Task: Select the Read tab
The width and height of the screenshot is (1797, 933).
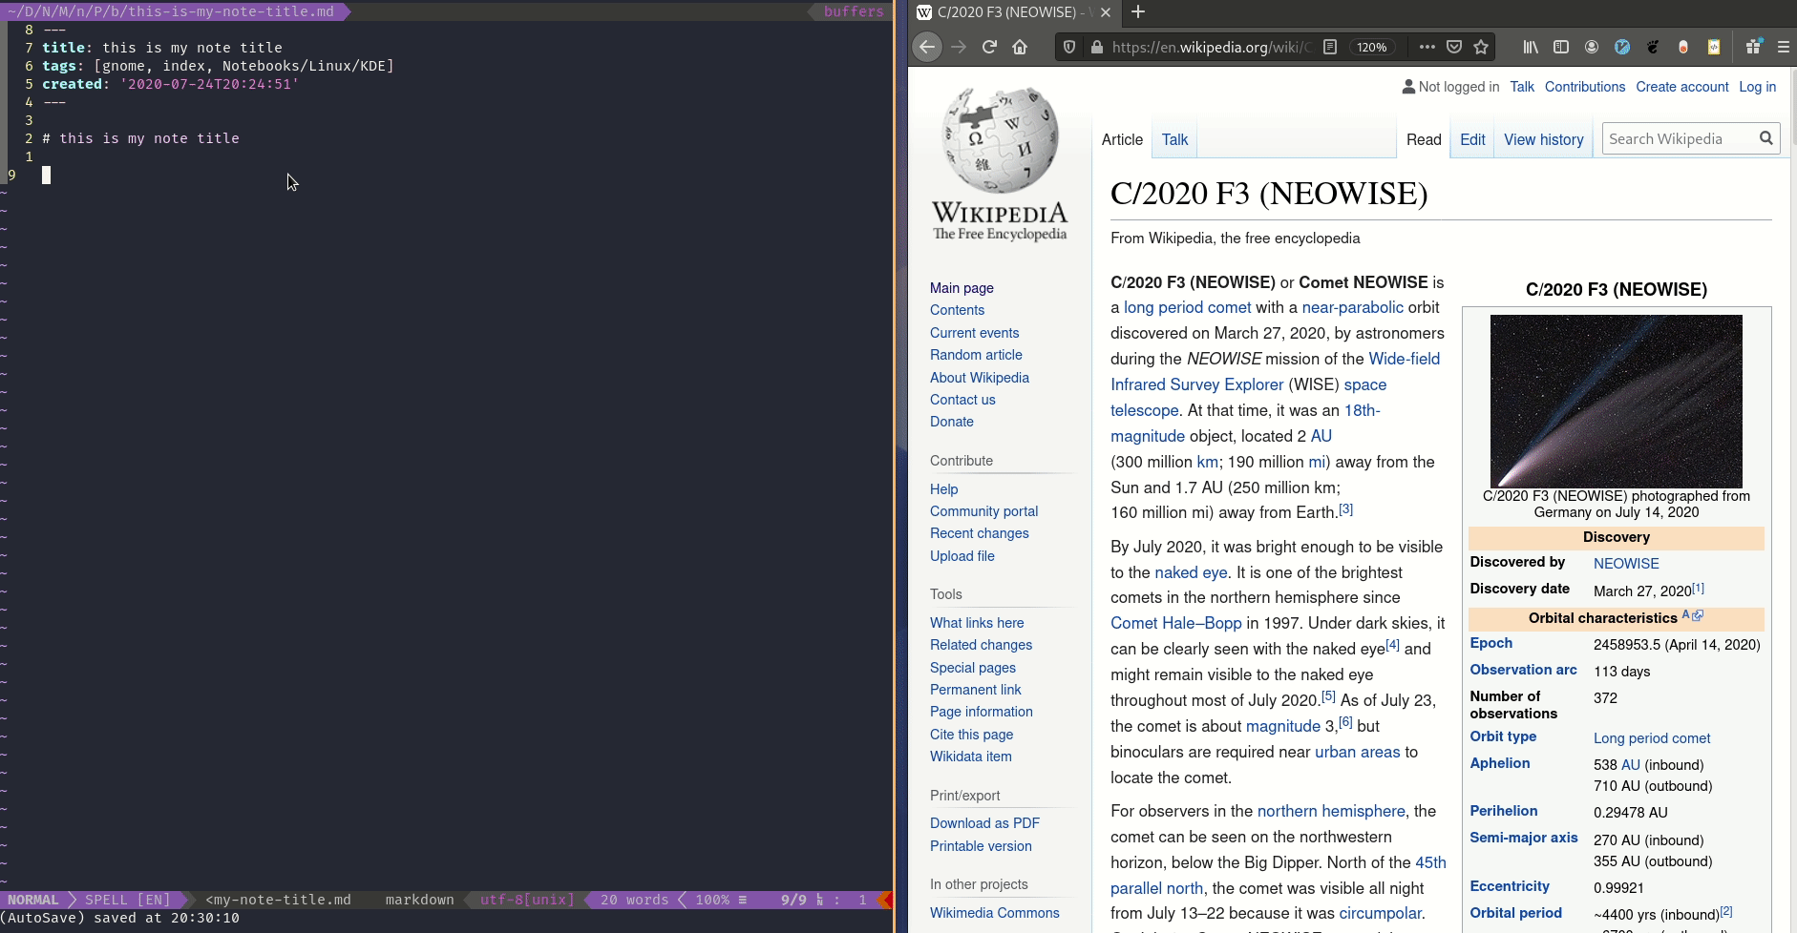Action: coord(1424,139)
